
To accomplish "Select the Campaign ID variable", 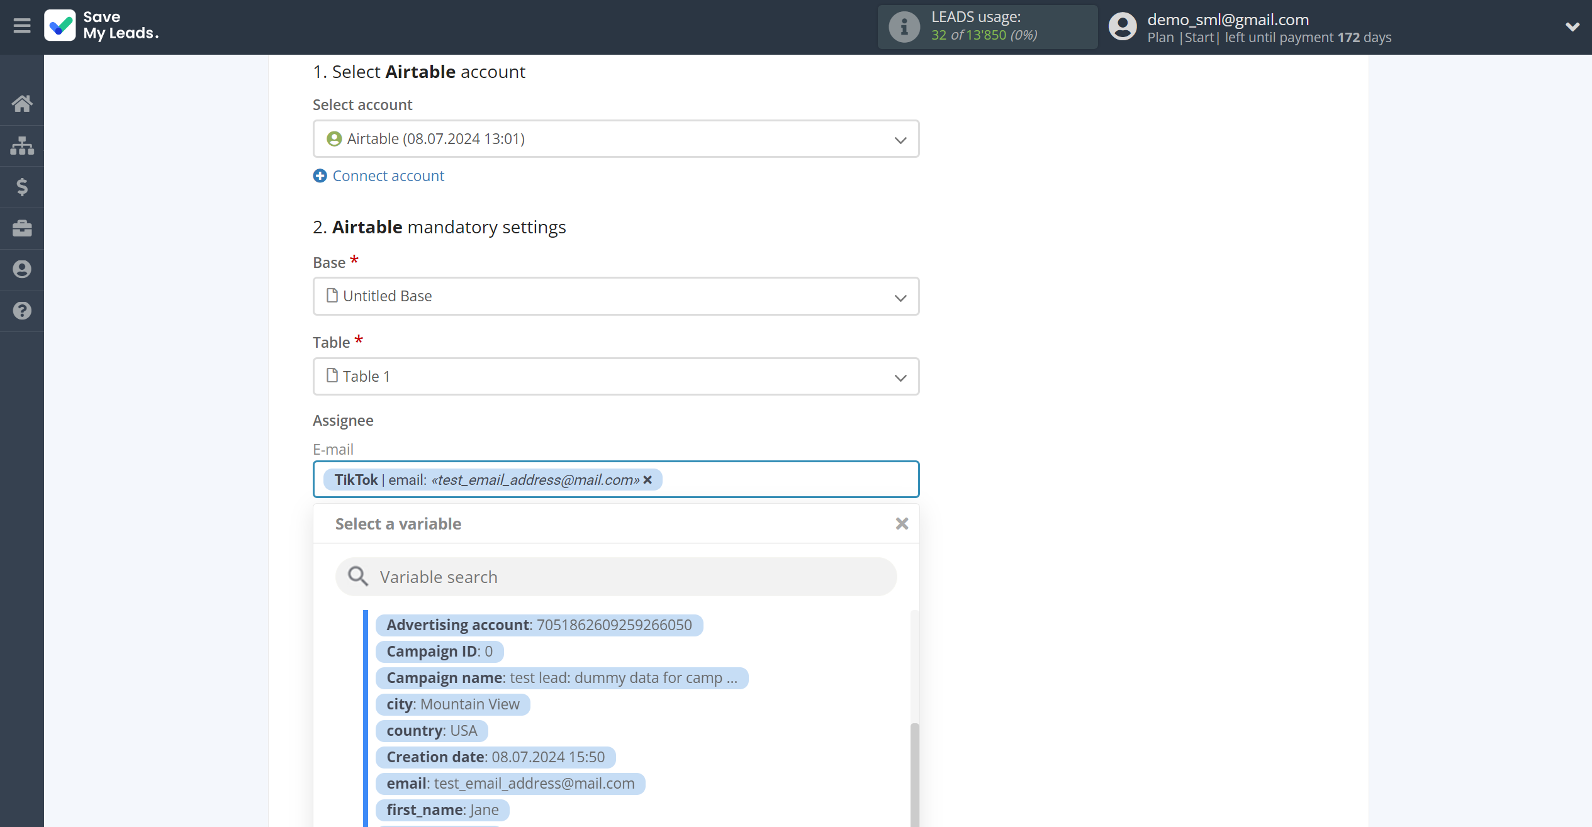I will pos(439,652).
